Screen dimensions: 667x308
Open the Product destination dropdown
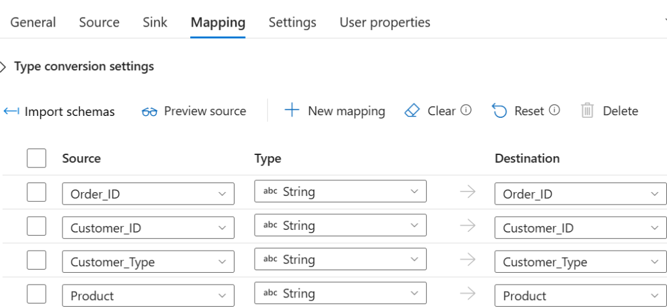[x=580, y=296]
